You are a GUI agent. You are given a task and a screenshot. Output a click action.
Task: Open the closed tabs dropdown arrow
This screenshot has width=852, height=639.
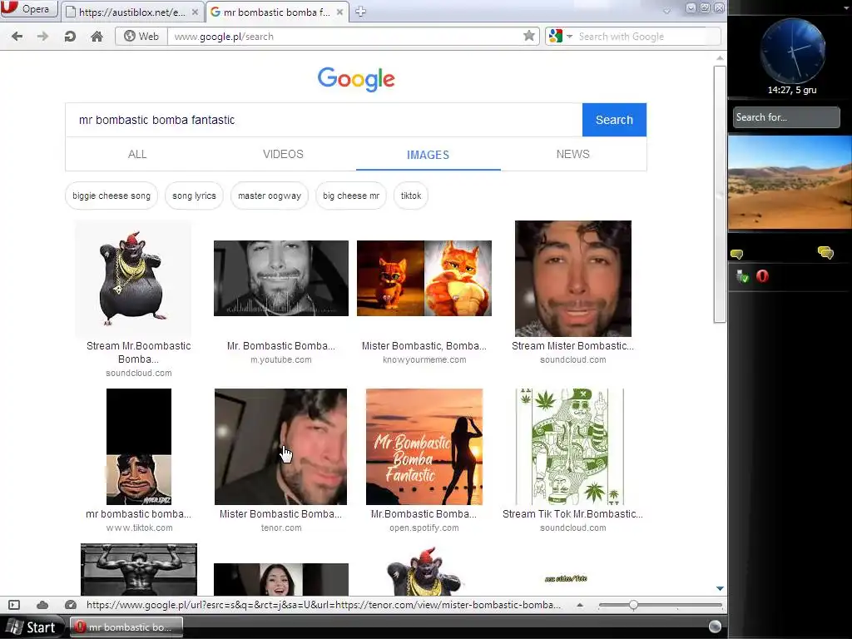tap(666, 10)
